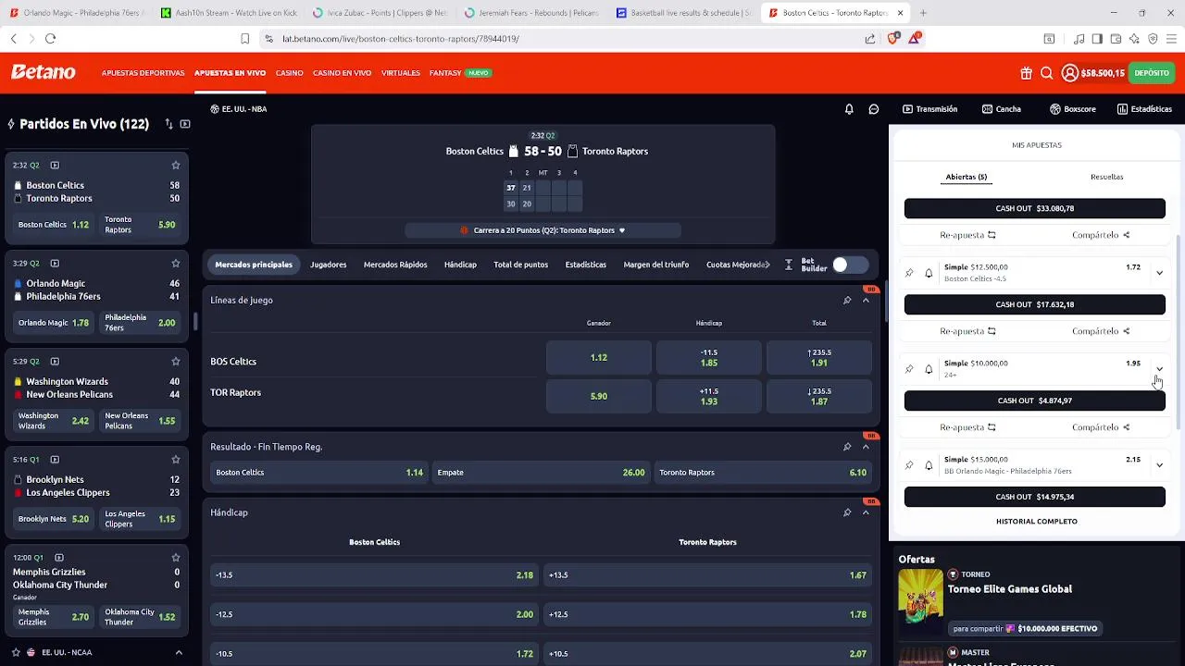Open the notifications bell above scoreboard
This screenshot has height=666, width=1185.
pos(849,109)
